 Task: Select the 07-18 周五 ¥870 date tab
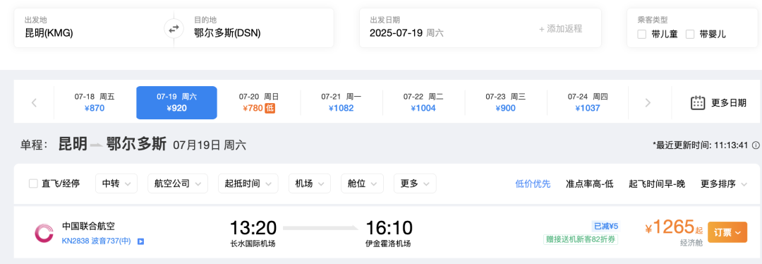click(95, 102)
